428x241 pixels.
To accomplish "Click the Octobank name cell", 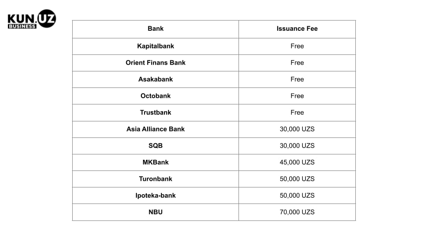I will coord(156,96).
